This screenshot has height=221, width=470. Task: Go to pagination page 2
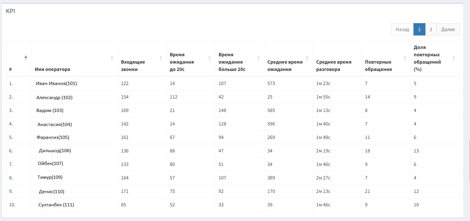[431, 29]
